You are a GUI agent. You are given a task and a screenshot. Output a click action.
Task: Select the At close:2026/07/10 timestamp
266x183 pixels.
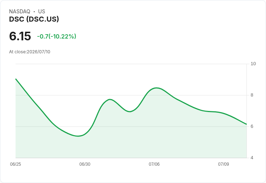[30, 52]
